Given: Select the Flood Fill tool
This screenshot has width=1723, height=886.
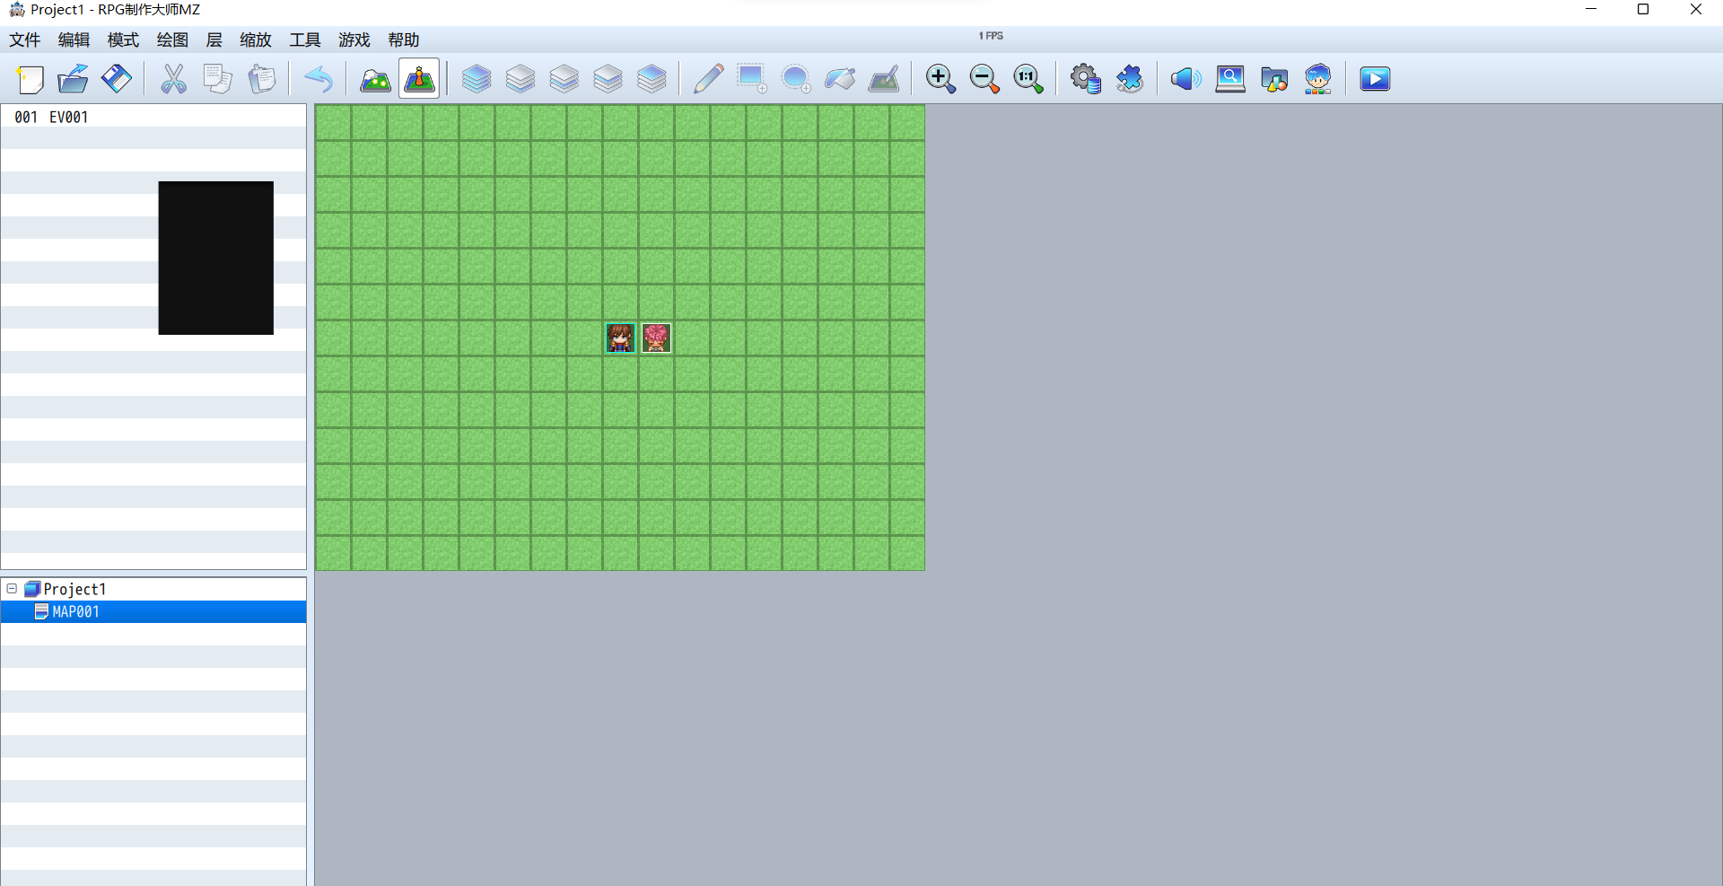Looking at the screenshot, I should [x=840, y=79].
